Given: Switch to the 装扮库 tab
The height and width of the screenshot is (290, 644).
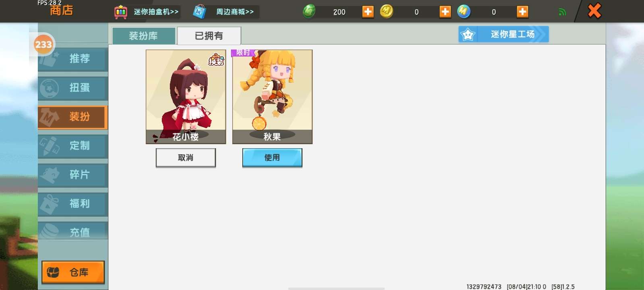Looking at the screenshot, I should pos(144,36).
